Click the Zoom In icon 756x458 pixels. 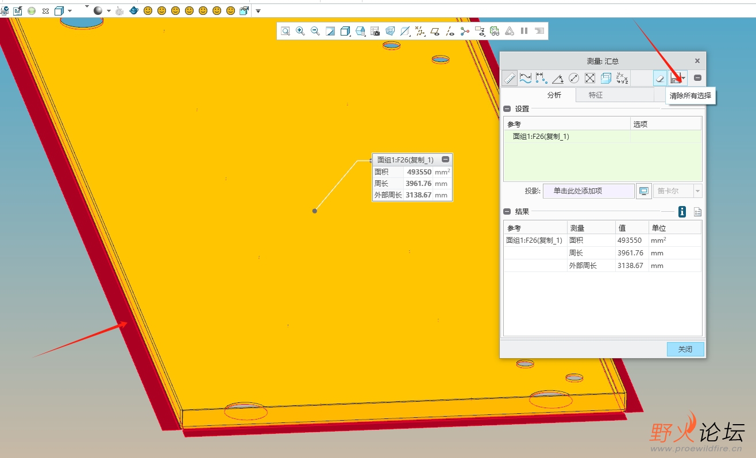(300, 31)
